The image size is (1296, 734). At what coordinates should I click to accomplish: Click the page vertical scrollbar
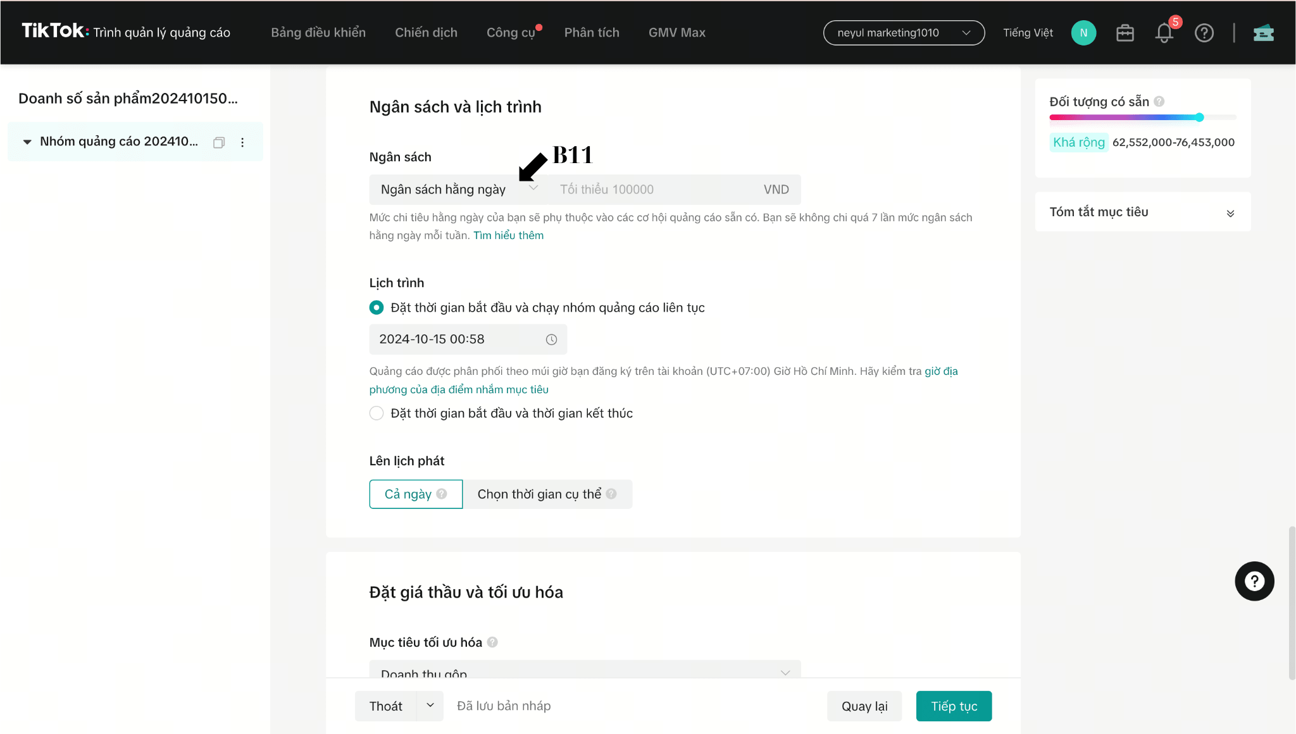pyautogui.click(x=1292, y=602)
